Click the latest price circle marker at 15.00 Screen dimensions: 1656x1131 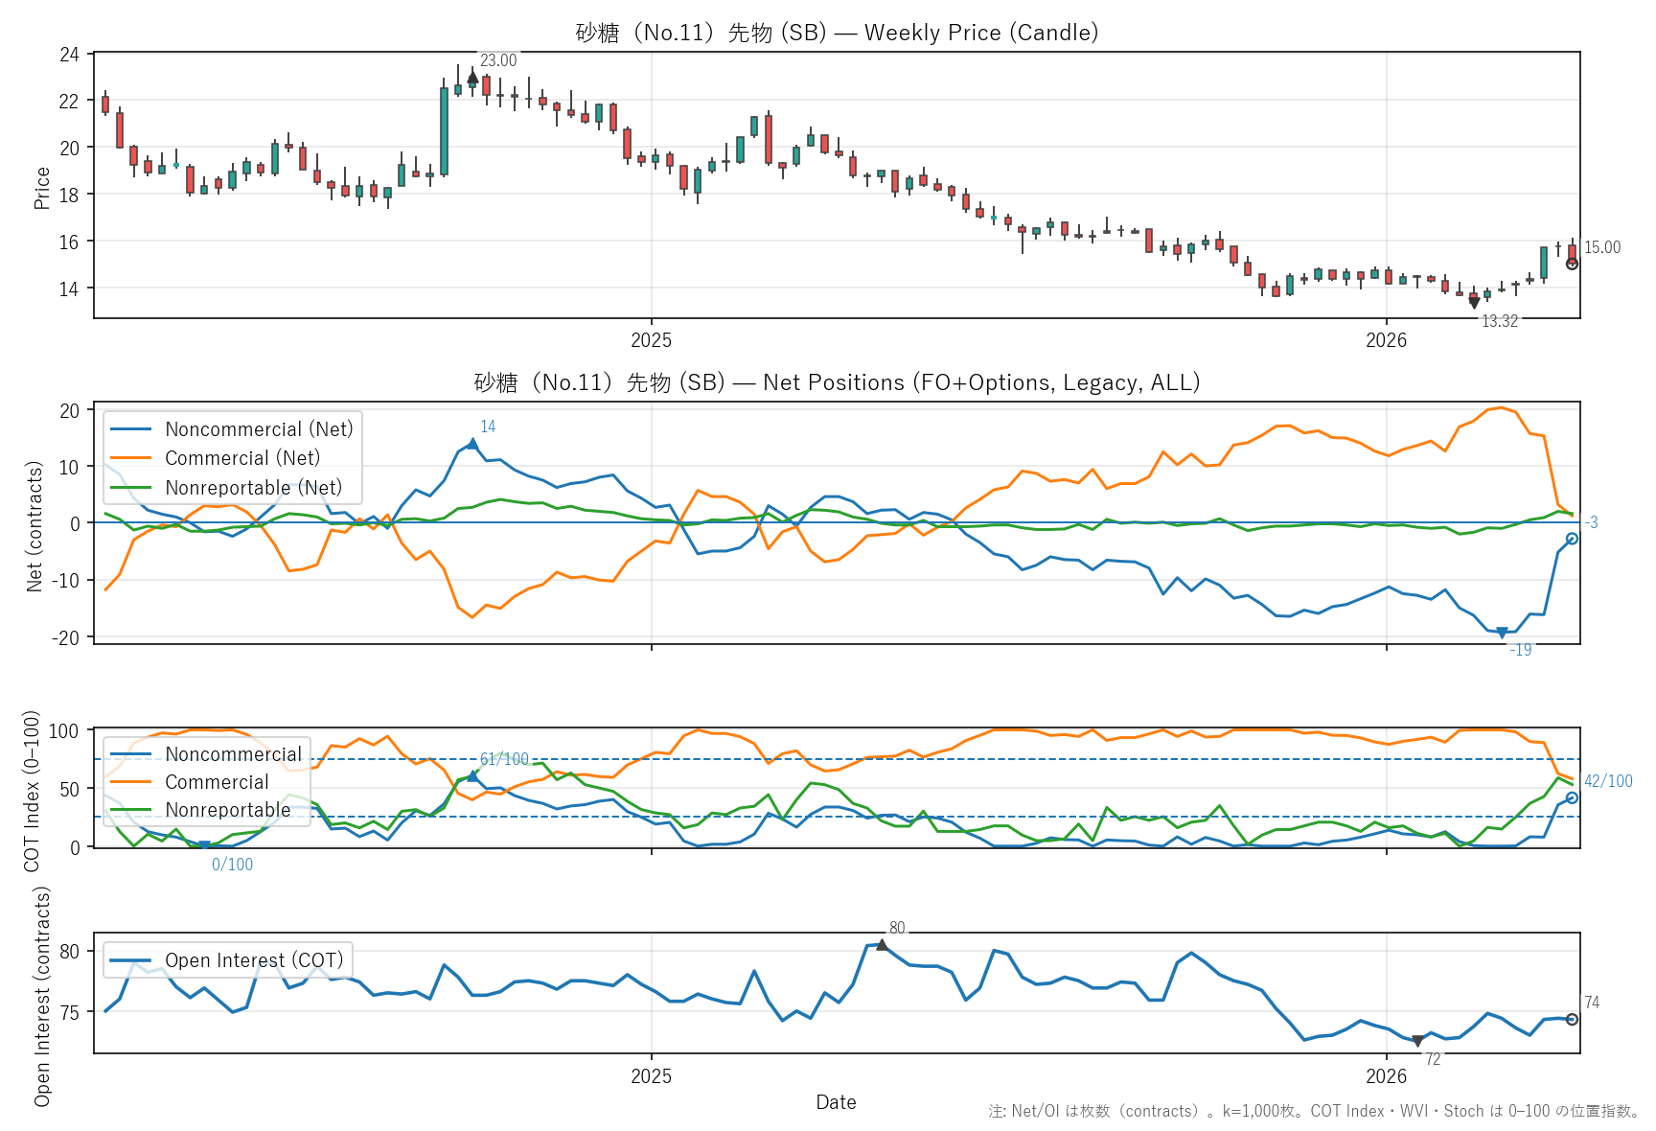coord(1572,264)
